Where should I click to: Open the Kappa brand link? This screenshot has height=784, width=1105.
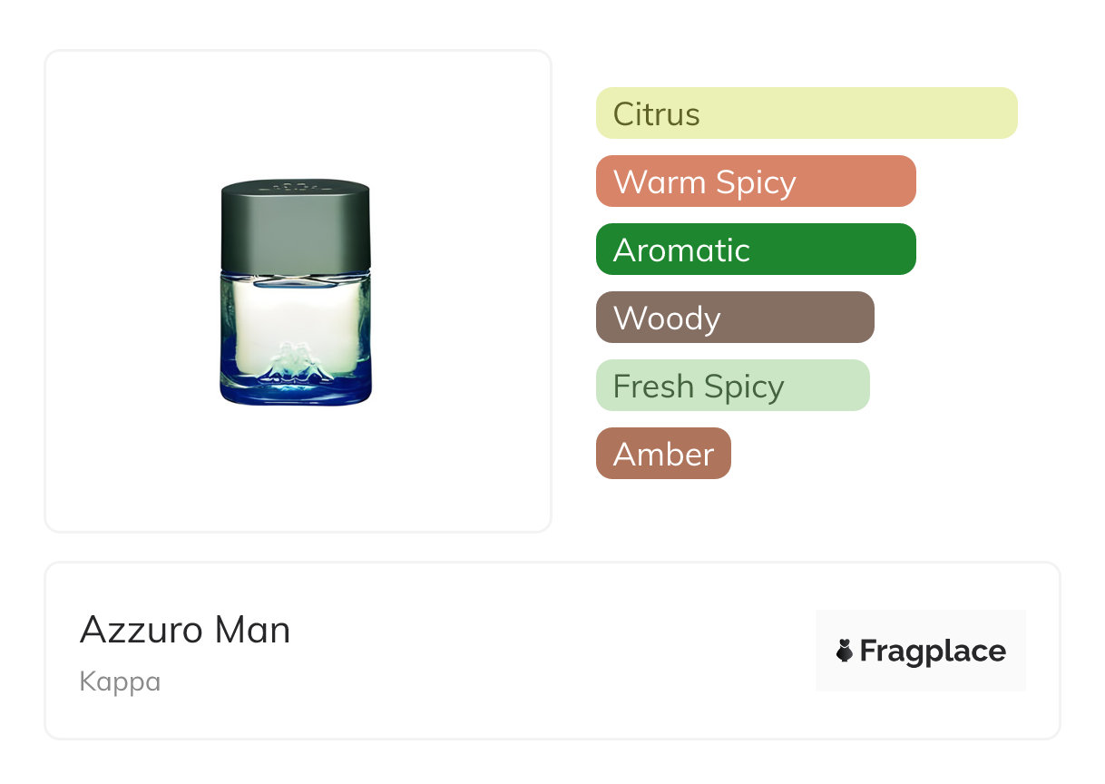tap(120, 681)
